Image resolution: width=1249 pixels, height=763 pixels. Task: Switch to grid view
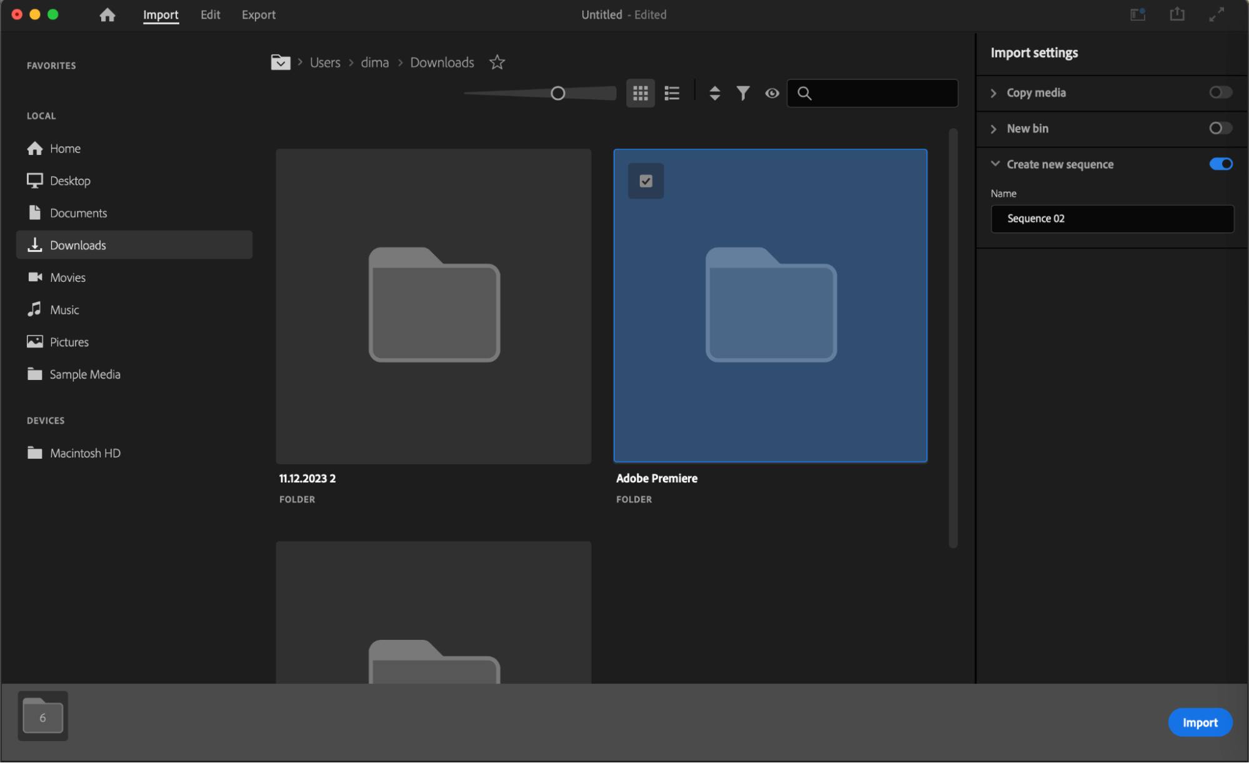pos(640,93)
